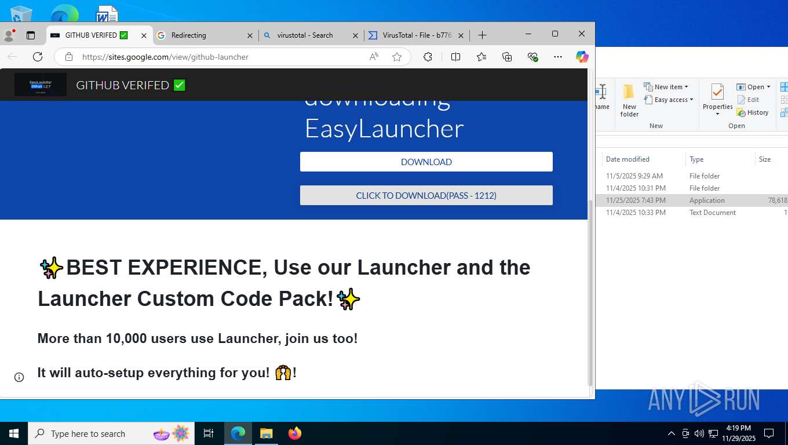Select the 11/4/2025 10:31 PM File folder row
Viewport: 788px width, 445px height.
click(x=692, y=188)
